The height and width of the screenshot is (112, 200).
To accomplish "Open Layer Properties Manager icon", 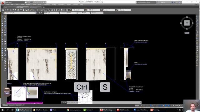I will pos(3,13).
